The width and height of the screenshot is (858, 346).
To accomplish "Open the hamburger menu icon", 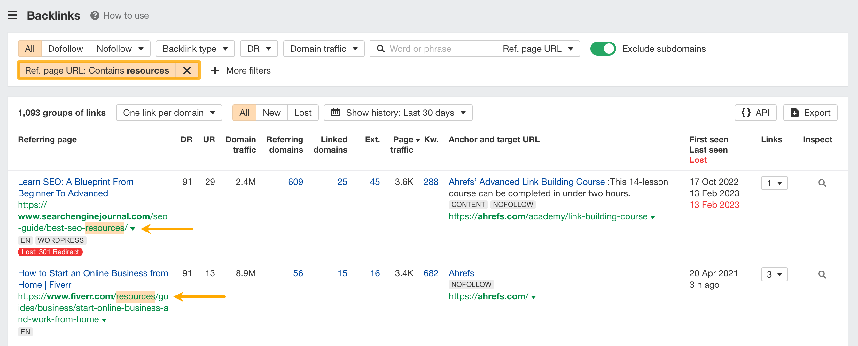I will [12, 15].
